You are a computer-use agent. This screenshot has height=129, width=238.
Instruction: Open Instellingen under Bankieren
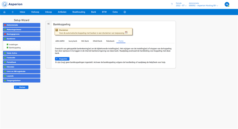pos(13,45)
